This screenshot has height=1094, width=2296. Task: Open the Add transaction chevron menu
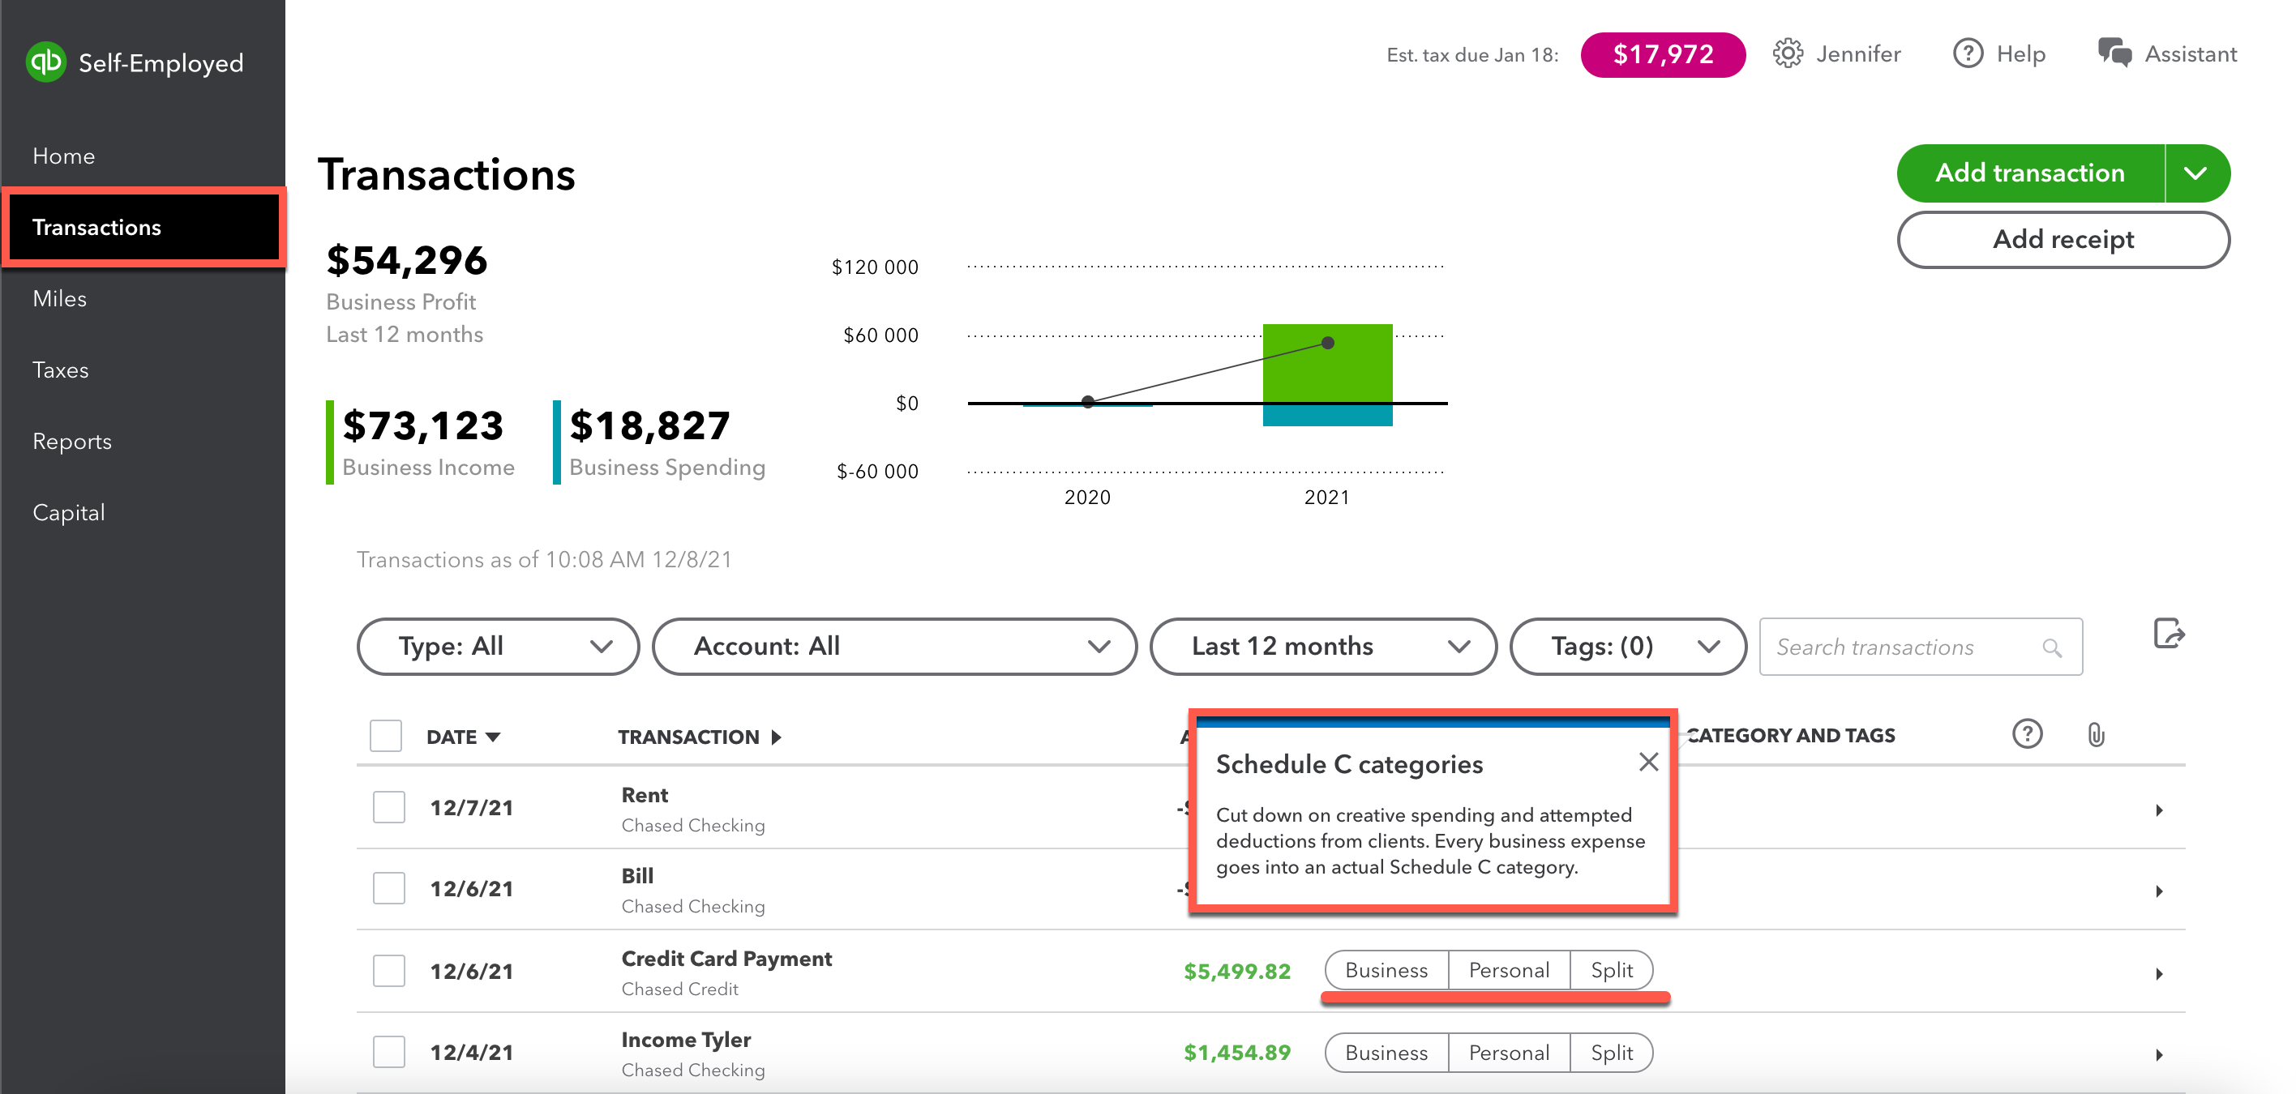2196,173
